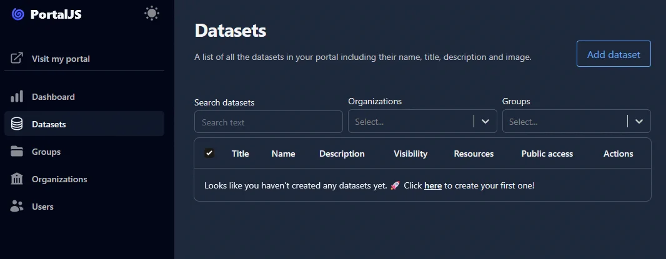The width and height of the screenshot is (666, 259).
Task: Click the Title column header
Action: click(241, 154)
